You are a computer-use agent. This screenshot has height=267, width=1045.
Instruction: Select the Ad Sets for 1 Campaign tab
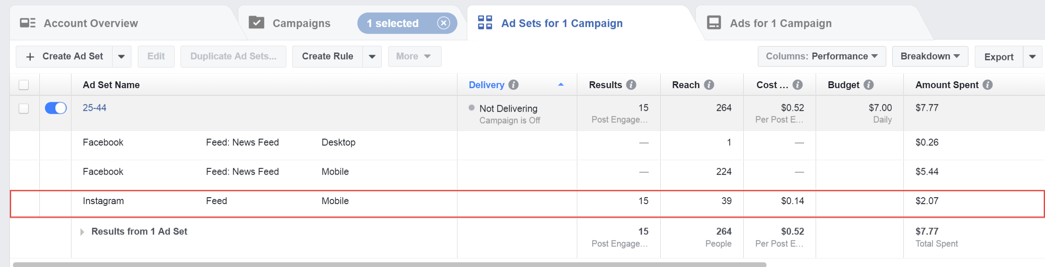(x=562, y=23)
